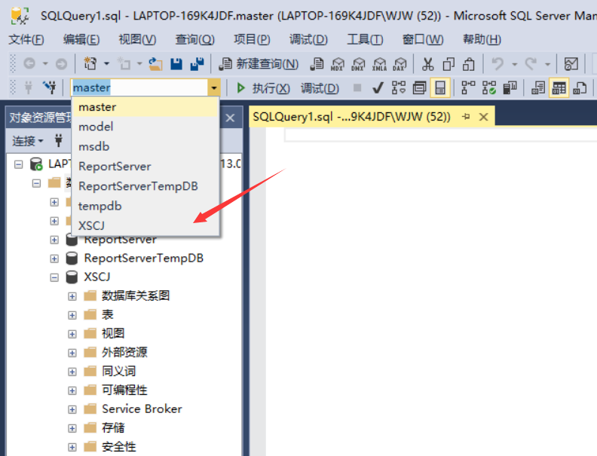Expand the 数据库关系图 folder
This screenshot has width=597, height=456.
[72, 296]
